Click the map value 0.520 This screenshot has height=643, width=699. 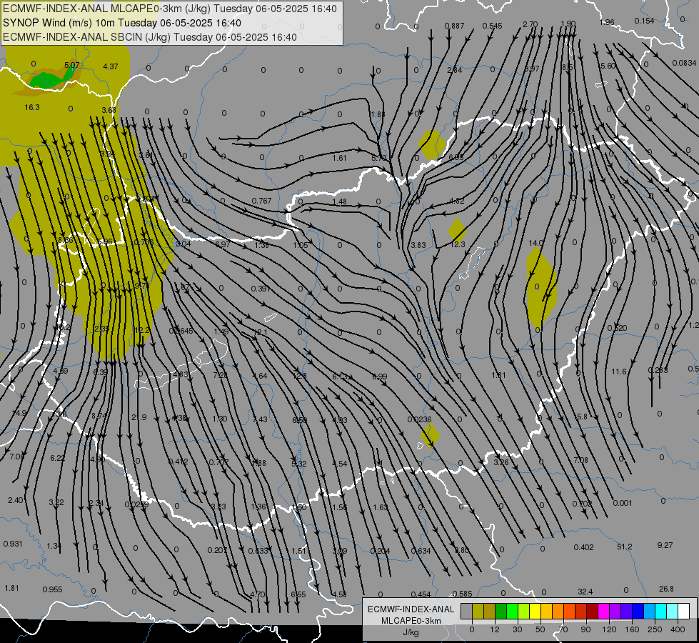click(617, 328)
